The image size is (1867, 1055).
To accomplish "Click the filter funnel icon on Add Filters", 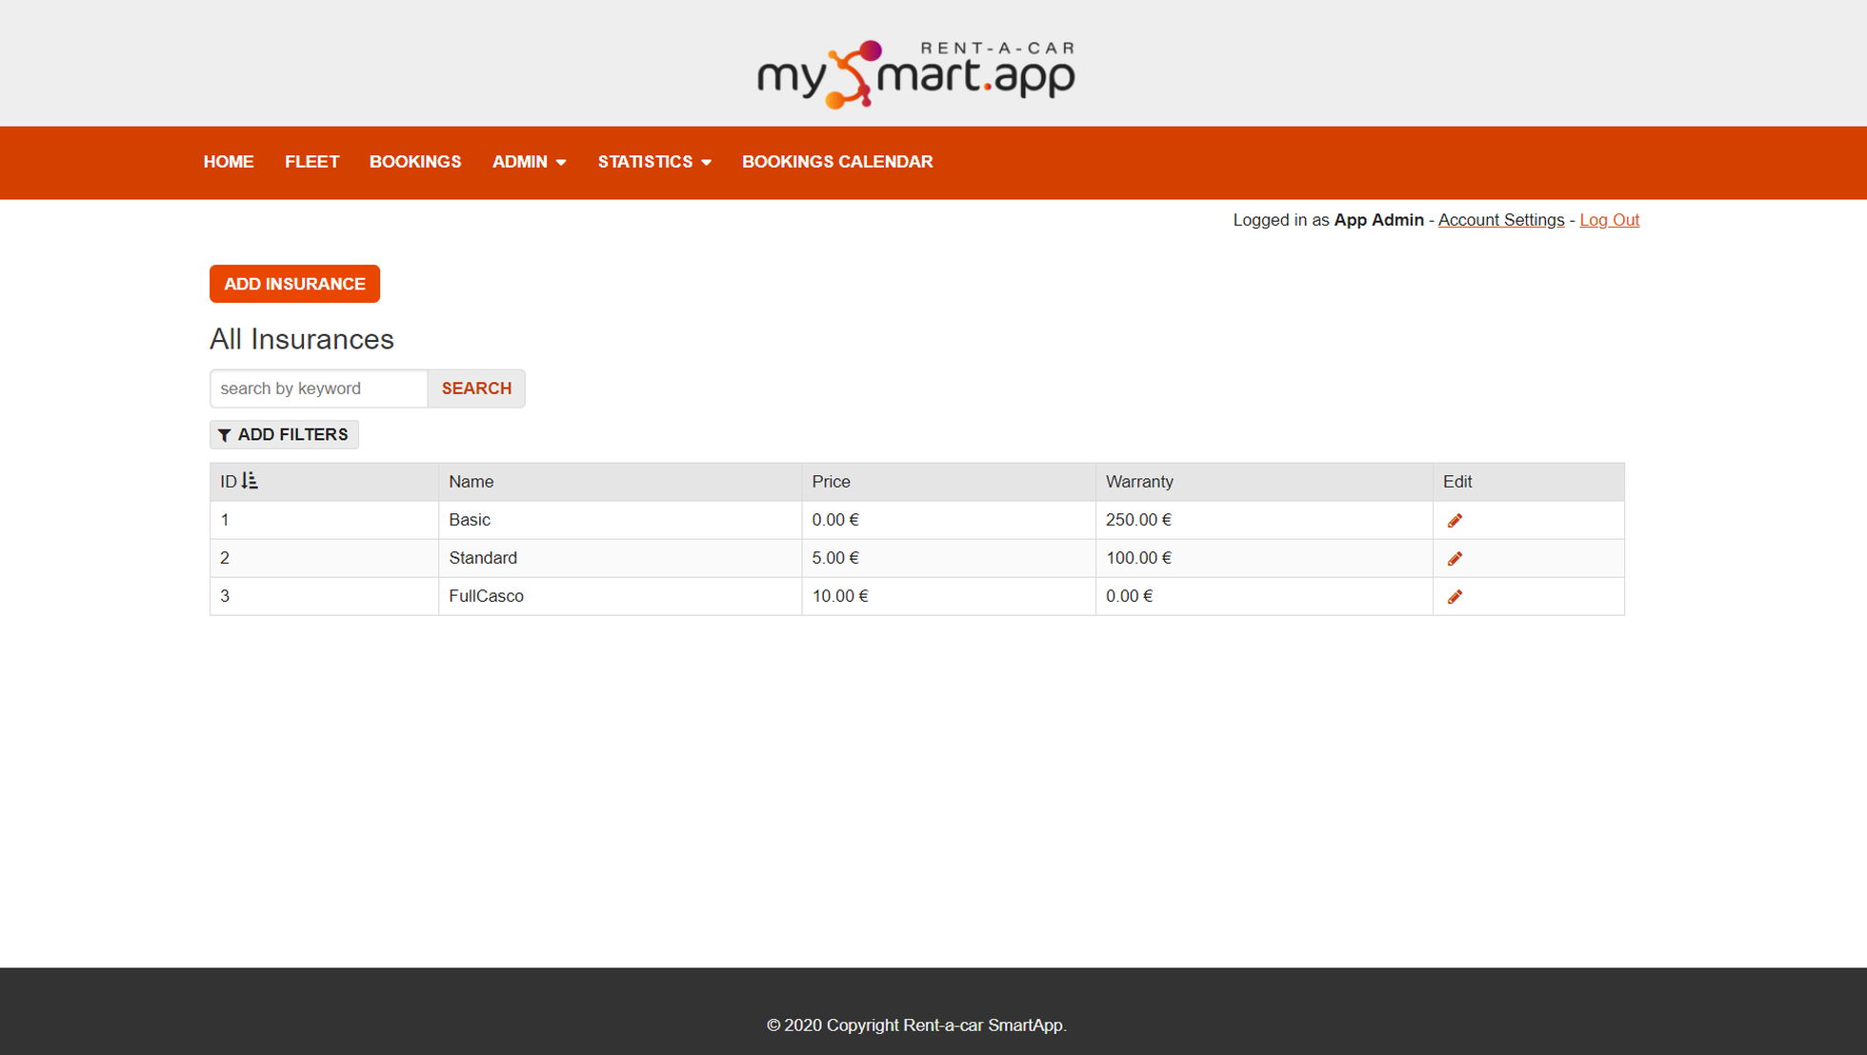I will [226, 434].
